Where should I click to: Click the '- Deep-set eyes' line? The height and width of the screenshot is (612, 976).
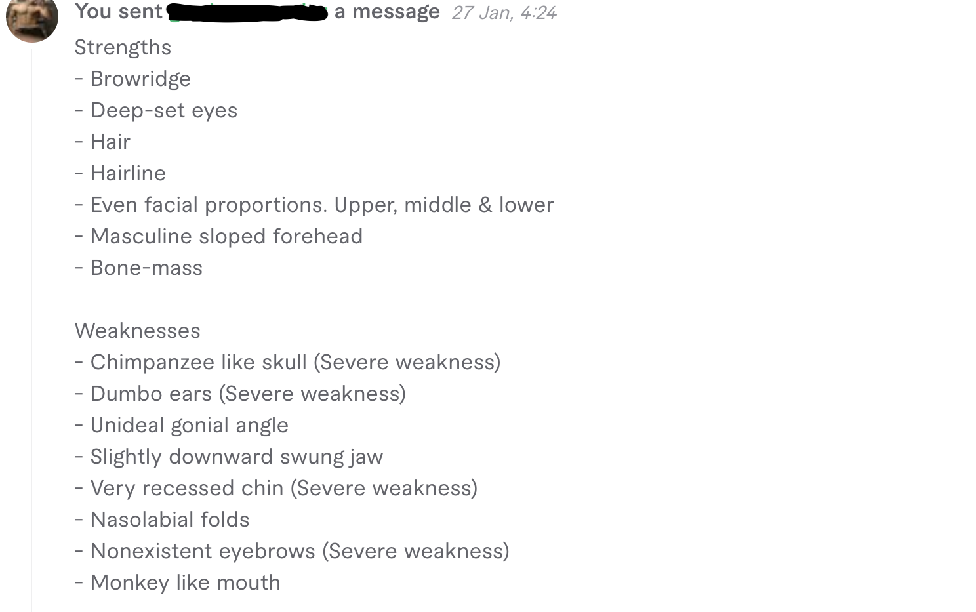pyautogui.click(x=156, y=110)
